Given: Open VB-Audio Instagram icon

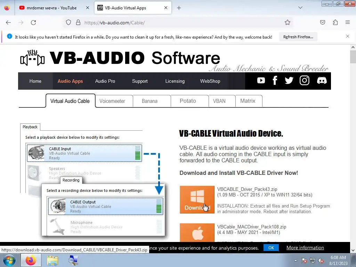Looking at the screenshot, I should point(304,80).
